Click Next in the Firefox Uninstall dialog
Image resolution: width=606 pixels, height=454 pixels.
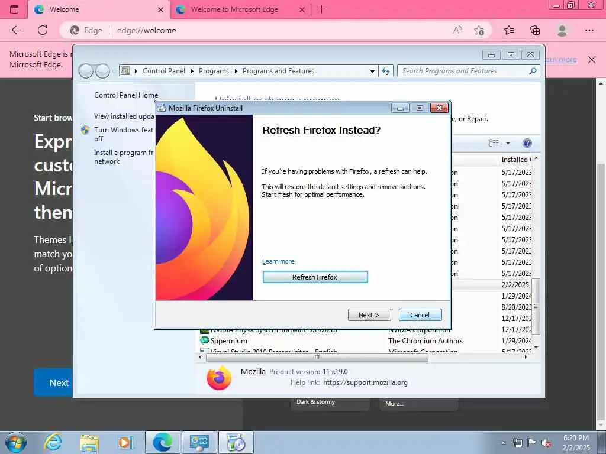(x=369, y=314)
